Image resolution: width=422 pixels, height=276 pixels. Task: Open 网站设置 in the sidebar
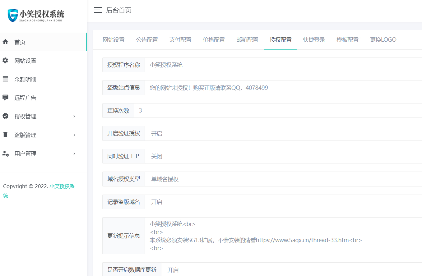43,61
